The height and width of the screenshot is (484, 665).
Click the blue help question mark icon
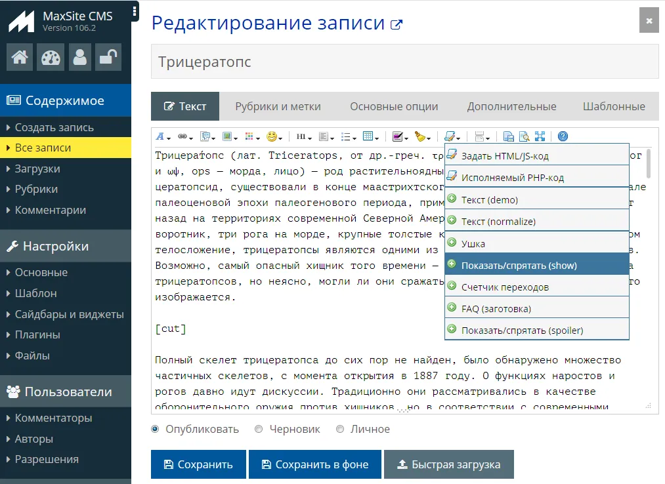tap(563, 136)
